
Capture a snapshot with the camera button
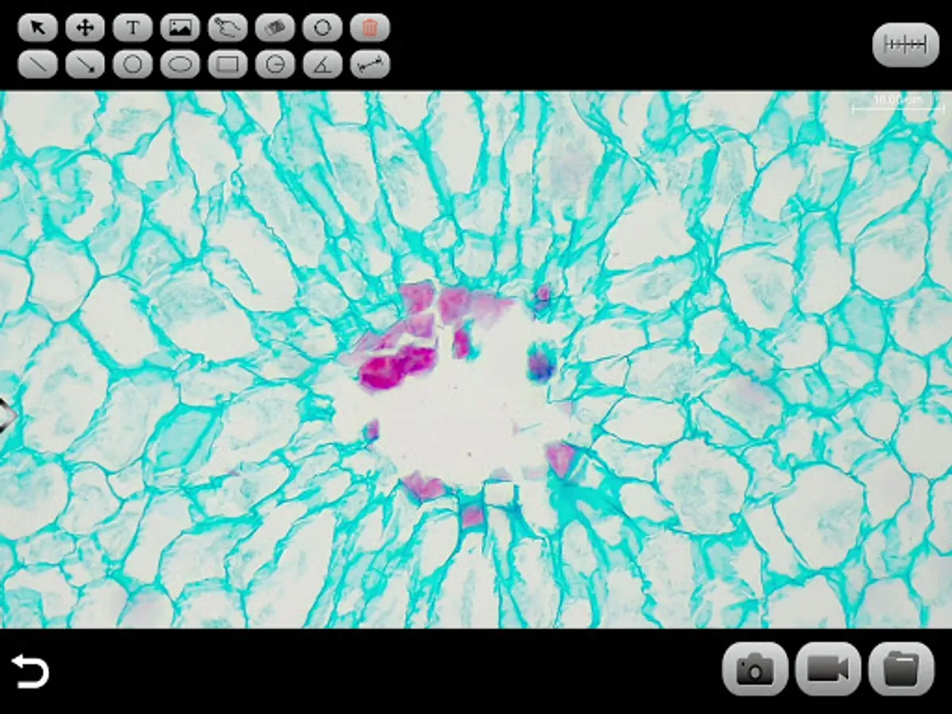point(755,669)
